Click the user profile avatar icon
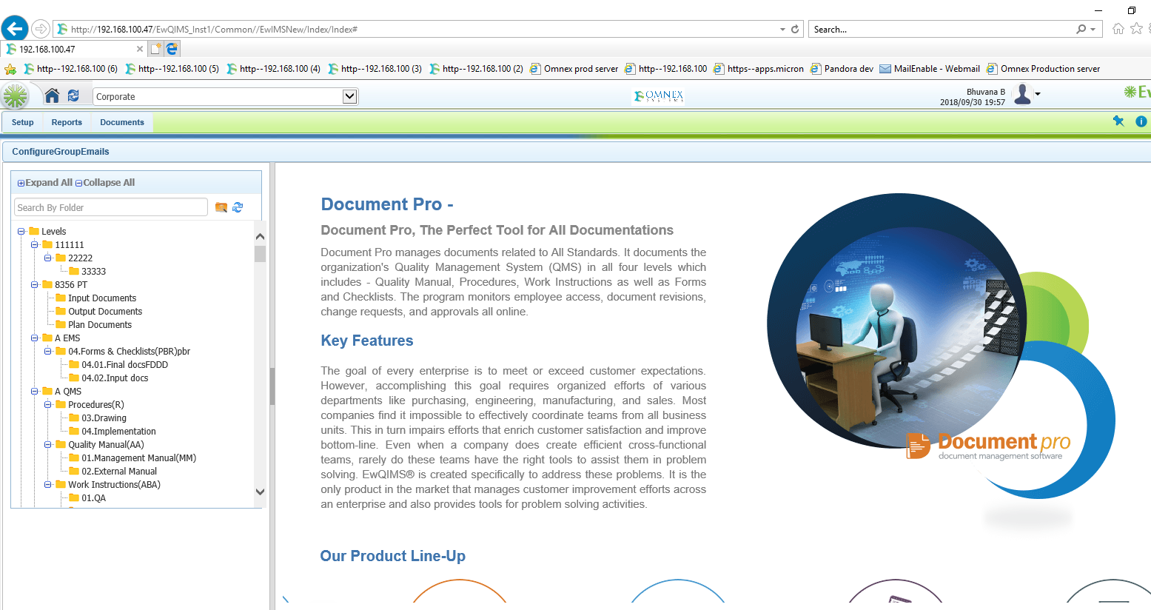The height and width of the screenshot is (610, 1151). coord(1022,94)
